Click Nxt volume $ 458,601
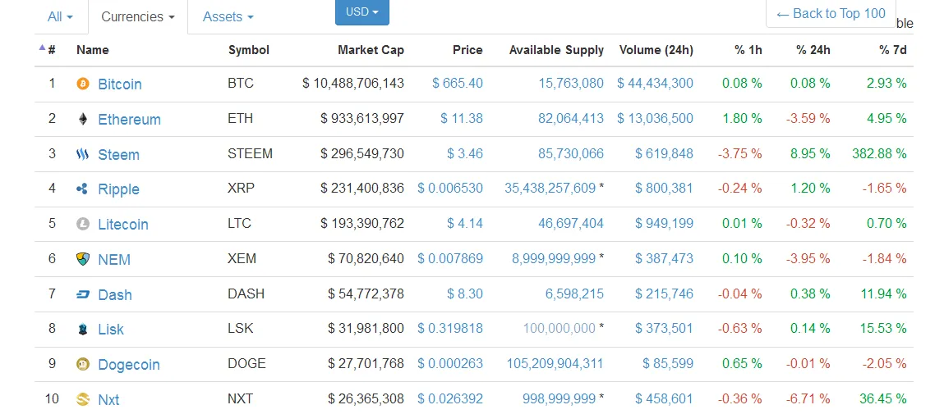The image size is (944, 414). 664,398
